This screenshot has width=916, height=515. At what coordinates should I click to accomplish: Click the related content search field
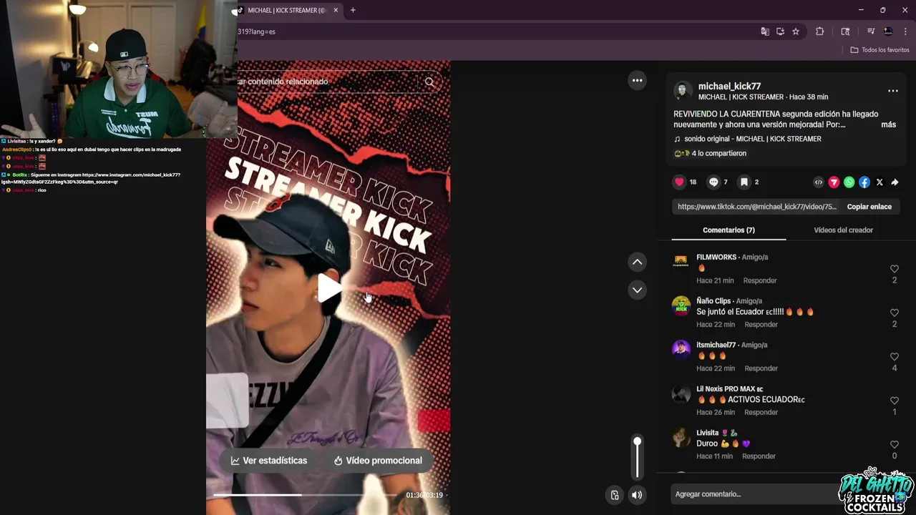pyautogui.click(x=327, y=82)
